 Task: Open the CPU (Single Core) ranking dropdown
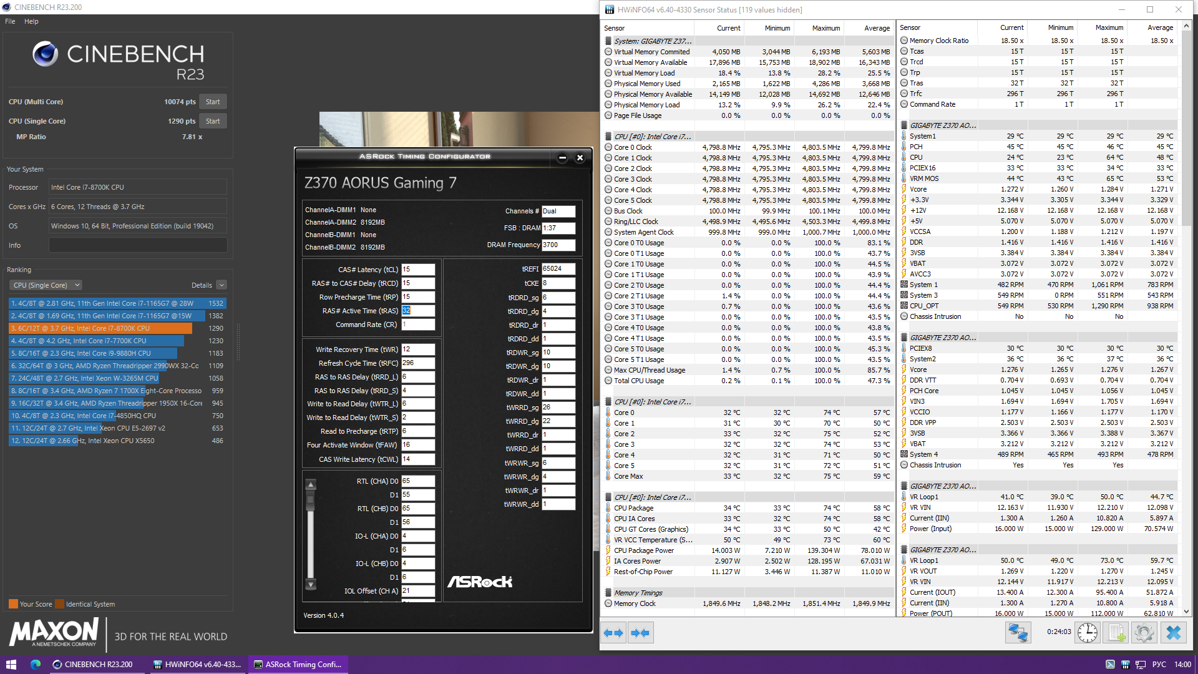coord(46,285)
